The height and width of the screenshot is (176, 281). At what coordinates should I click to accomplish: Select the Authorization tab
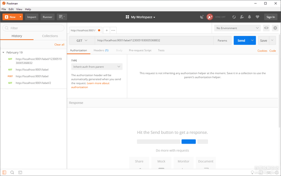pos(78,50)
